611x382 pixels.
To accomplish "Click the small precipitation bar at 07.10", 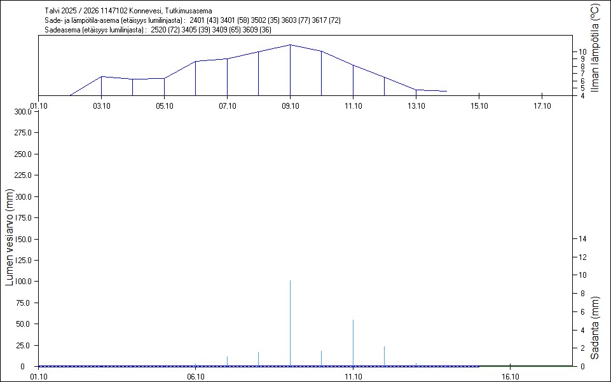I will 227,361.
